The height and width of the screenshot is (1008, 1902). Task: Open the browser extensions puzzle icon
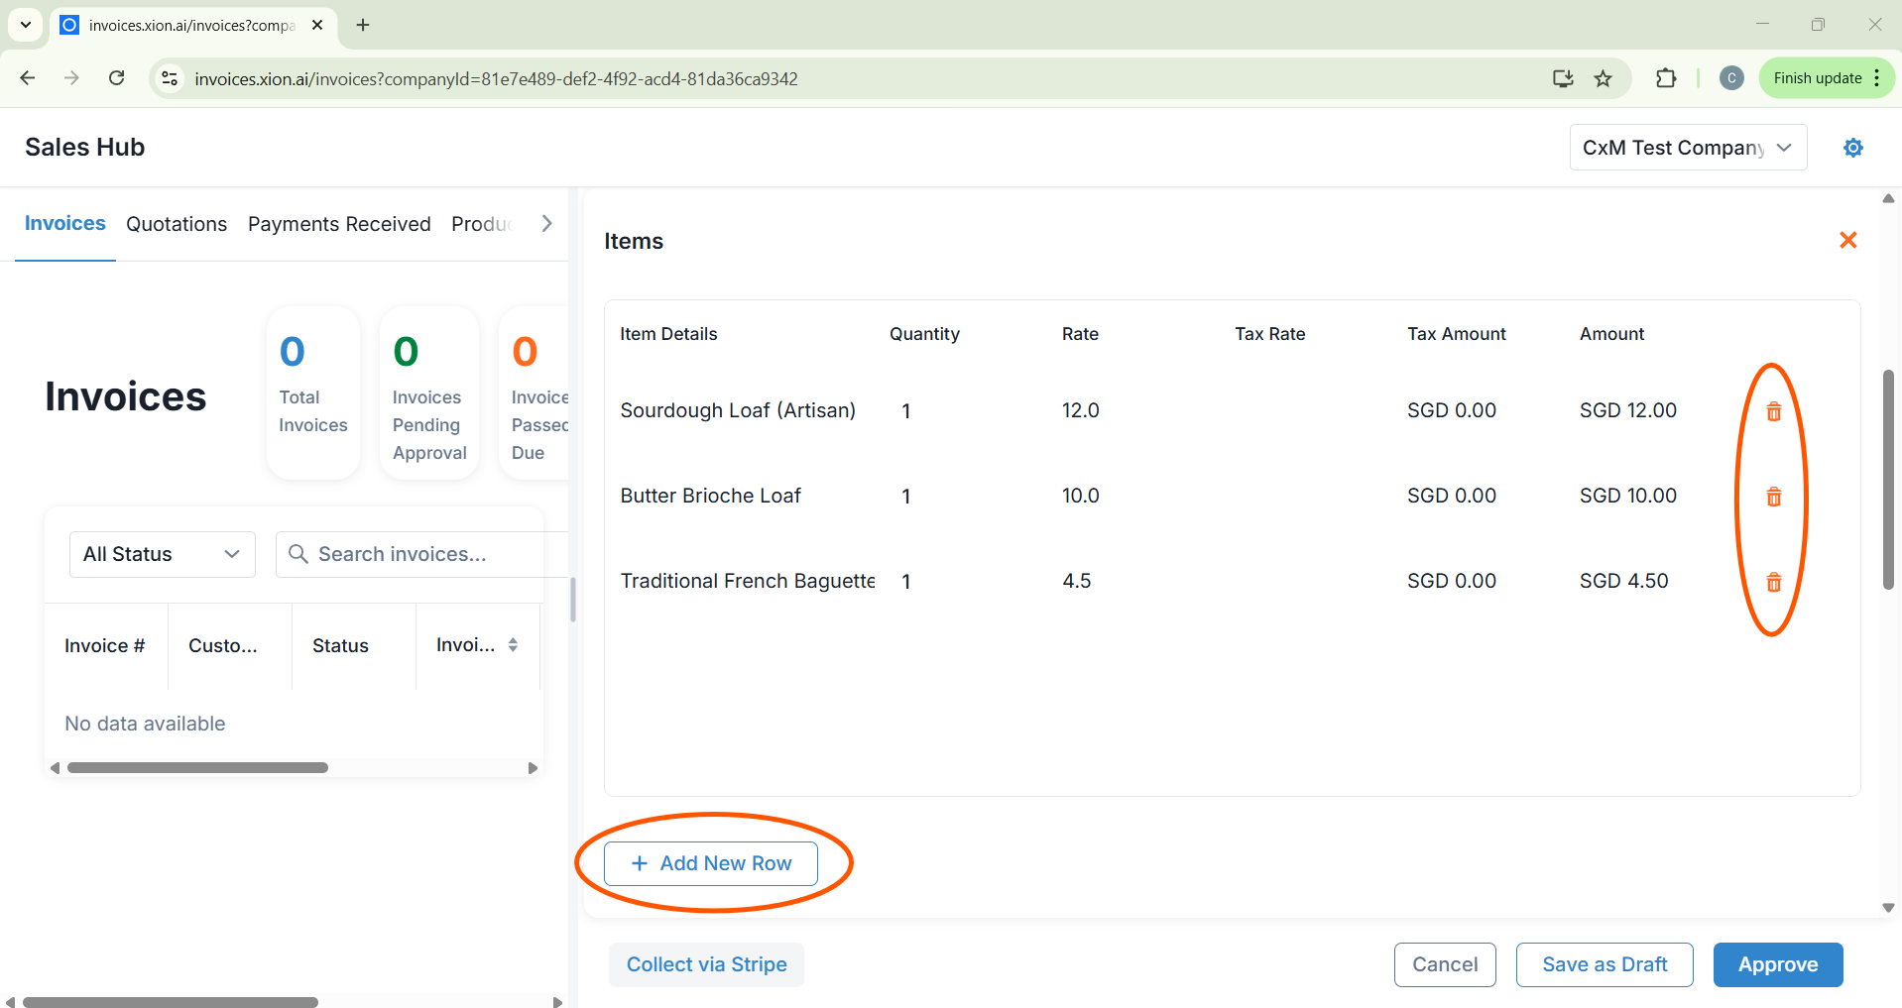click(1666, 78)
